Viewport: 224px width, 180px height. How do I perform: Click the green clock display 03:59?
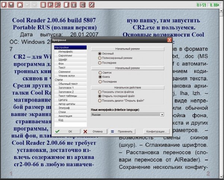click(x=202, y=5)
